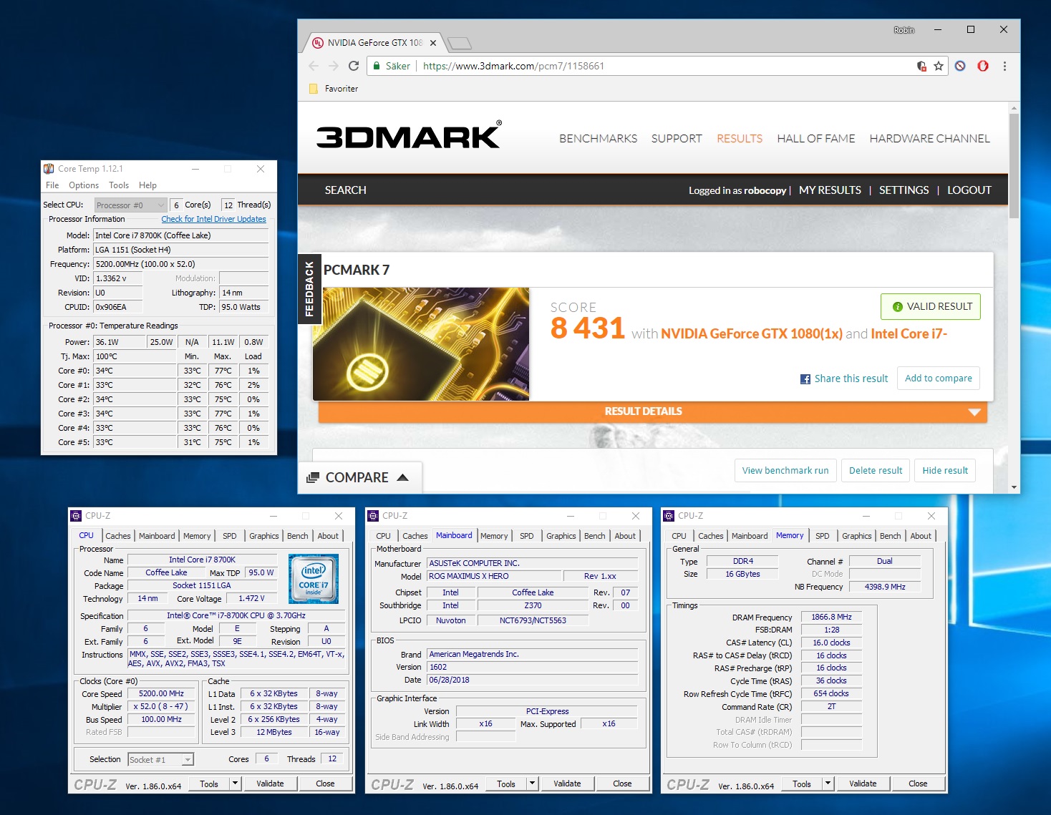The image size is (1051, 815).
Task: Click the browser forward arrow
Action: click(334, 66)
